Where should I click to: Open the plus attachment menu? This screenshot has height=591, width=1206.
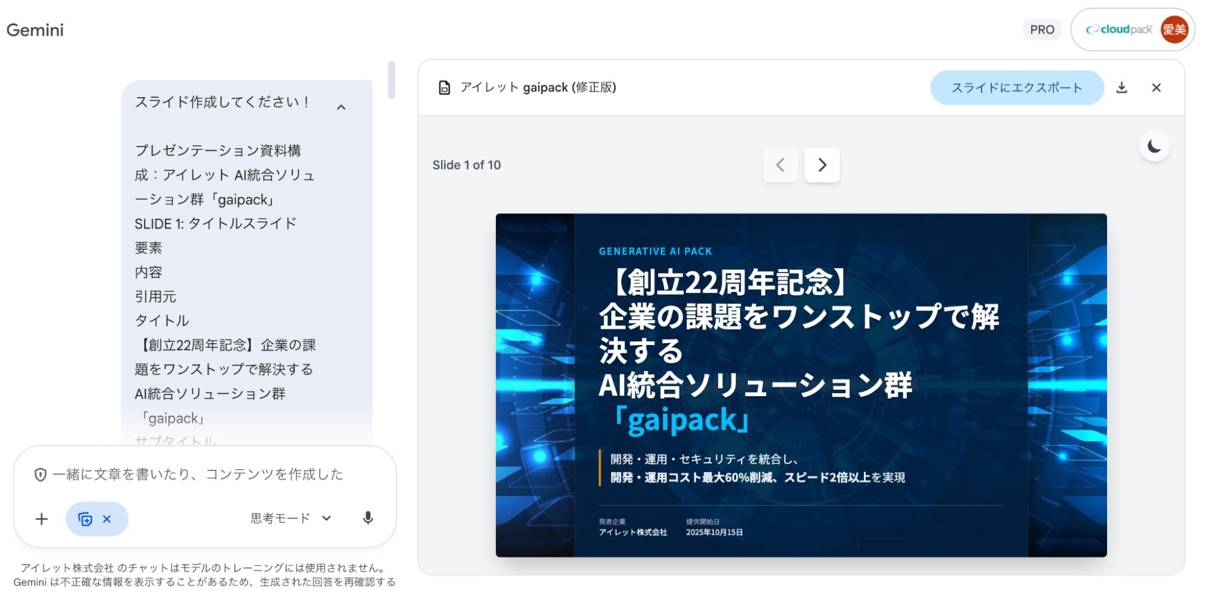click(x=42, y=519)
